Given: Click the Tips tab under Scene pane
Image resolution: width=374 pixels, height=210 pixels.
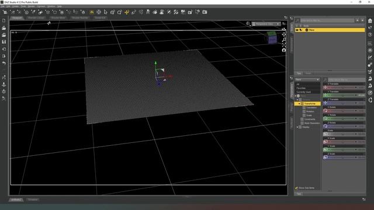Looking at the screenshot, I should (299, 73).
